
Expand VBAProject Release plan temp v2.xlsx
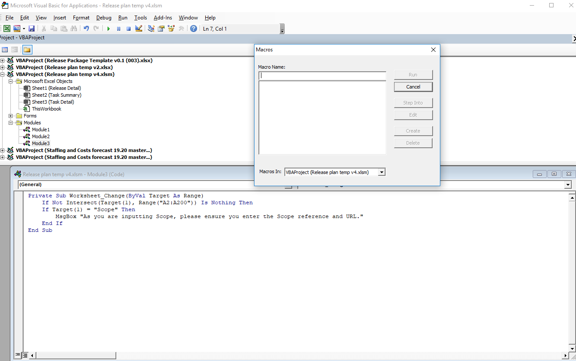coord(3,67)
